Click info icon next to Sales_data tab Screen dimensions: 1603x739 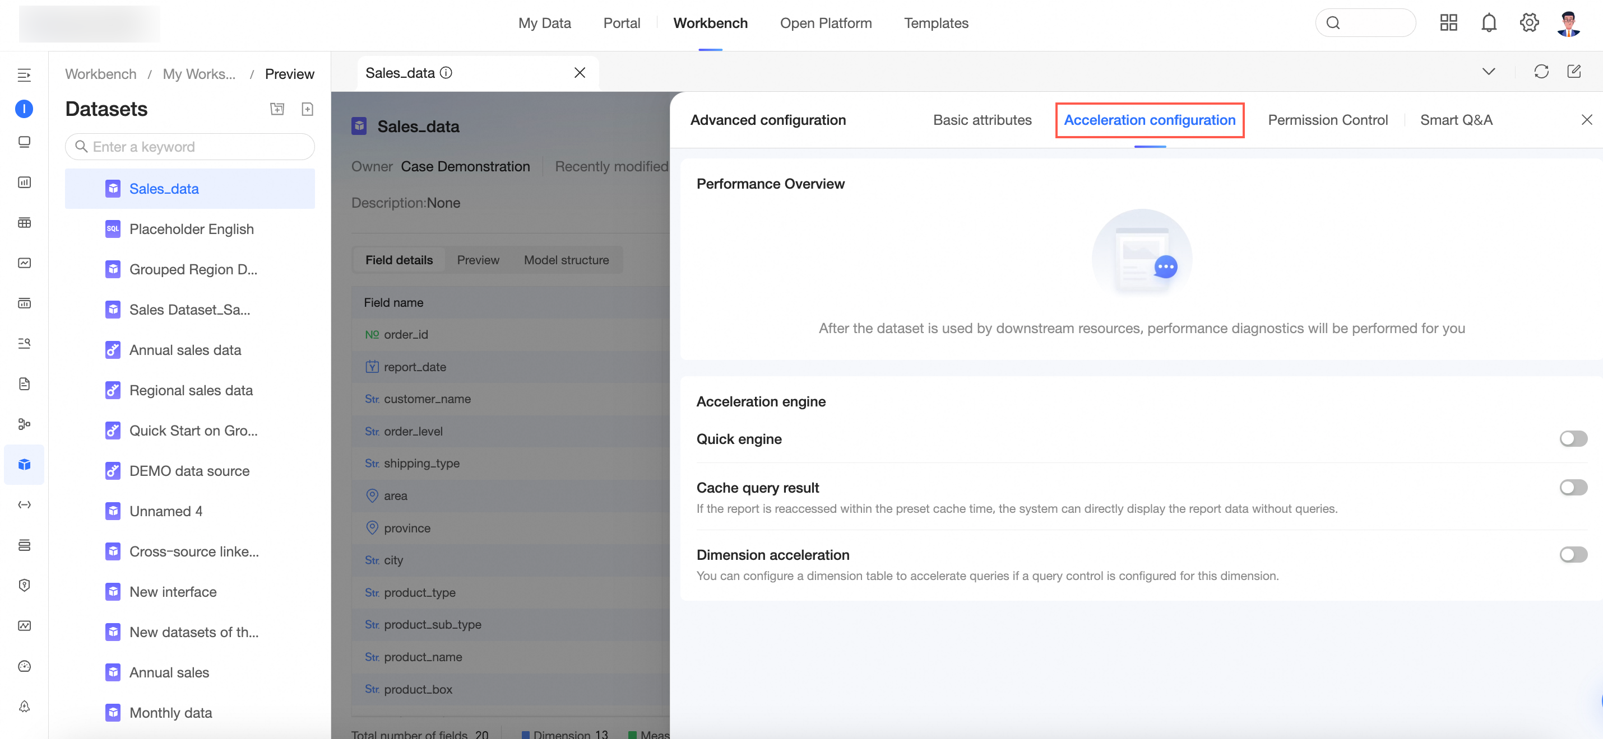tap(446, 73)
